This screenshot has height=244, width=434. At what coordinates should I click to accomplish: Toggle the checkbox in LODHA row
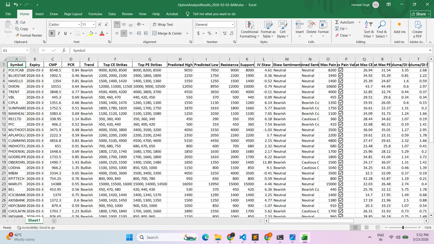click(341, 168)
